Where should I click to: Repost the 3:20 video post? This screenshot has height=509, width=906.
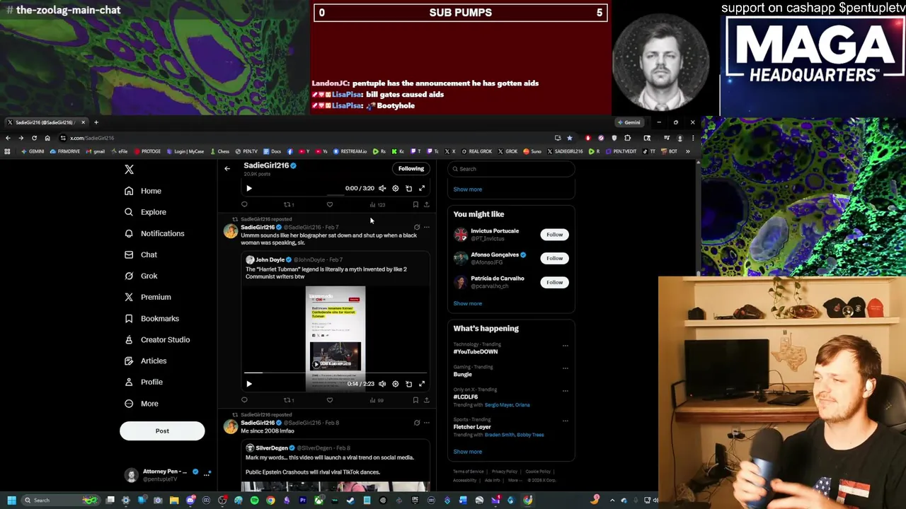(x=289, y=204)
